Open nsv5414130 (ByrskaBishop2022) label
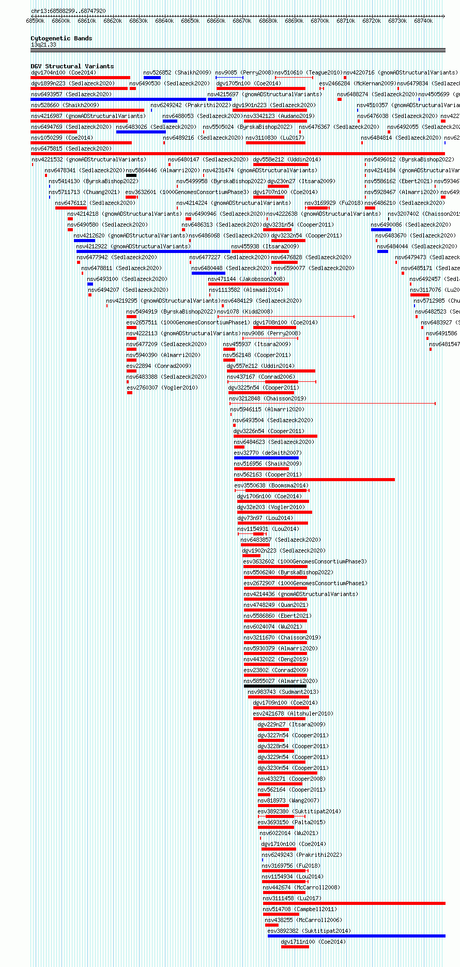Screen dimensions: 460x967 (94, 181)
